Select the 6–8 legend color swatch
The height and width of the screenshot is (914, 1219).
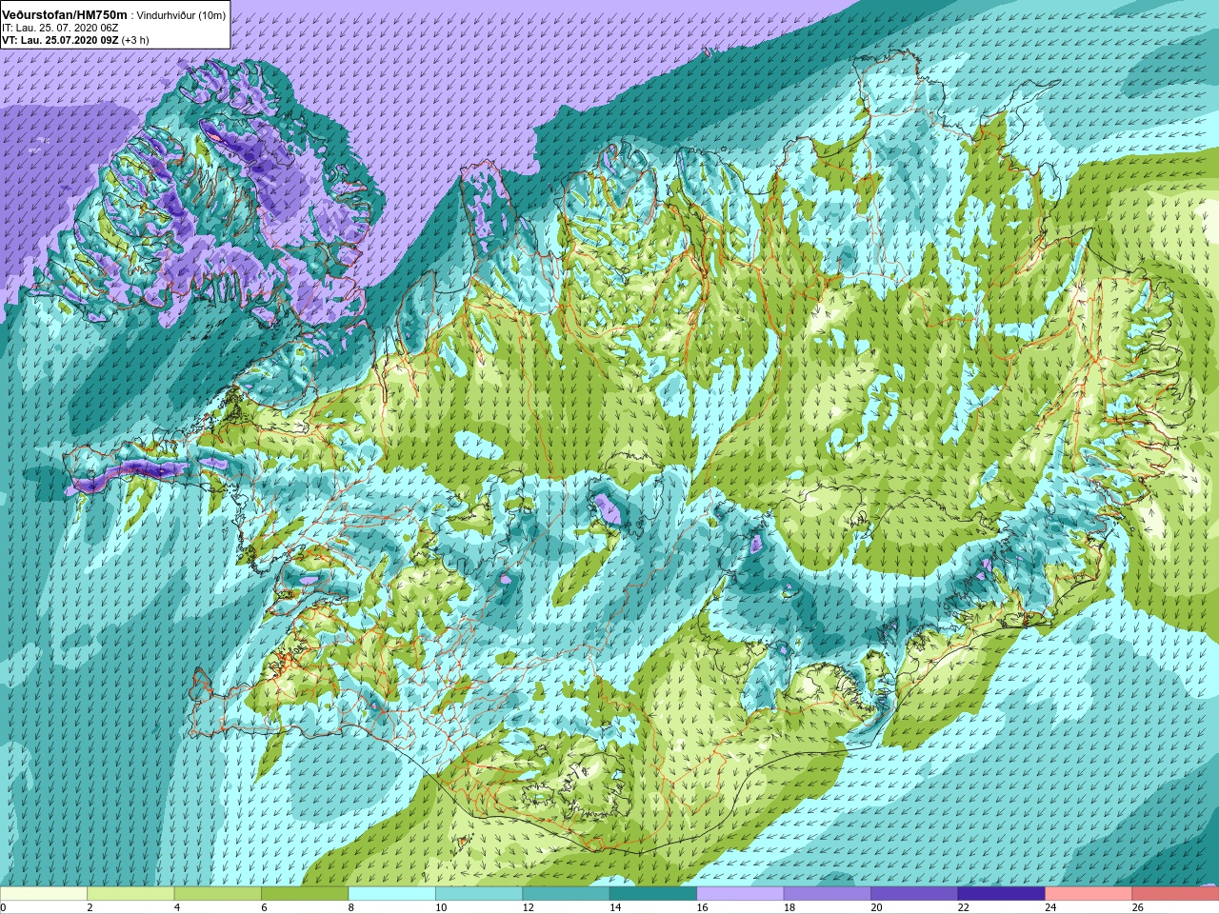tap(305, 894)
